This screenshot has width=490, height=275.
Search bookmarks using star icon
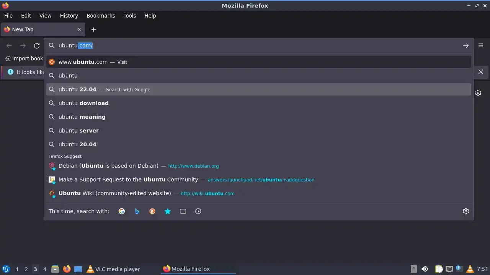[168, 211]
